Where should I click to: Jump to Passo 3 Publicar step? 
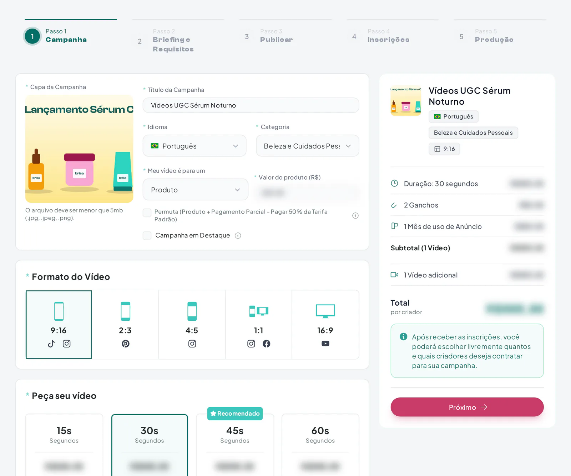285,36
